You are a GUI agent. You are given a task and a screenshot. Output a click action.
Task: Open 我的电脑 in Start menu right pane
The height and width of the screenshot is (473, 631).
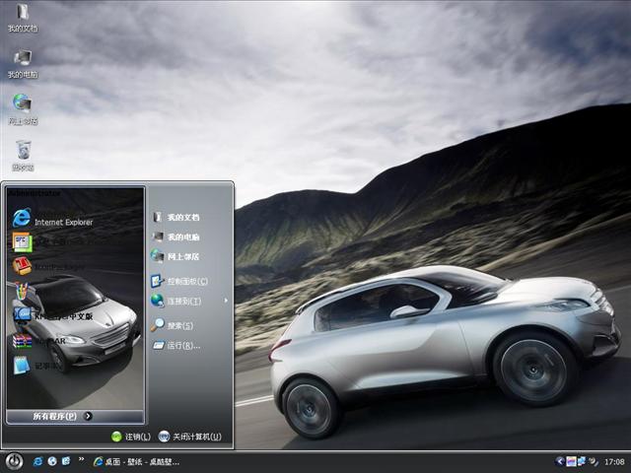pyautogui.click(x=175, y=236)
